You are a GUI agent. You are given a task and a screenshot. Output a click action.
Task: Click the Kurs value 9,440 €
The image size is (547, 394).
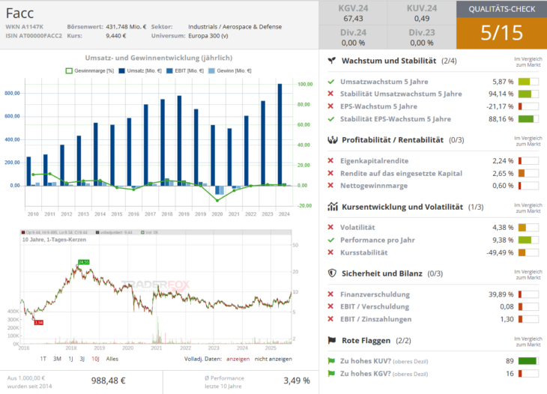[x=116, y=35]
